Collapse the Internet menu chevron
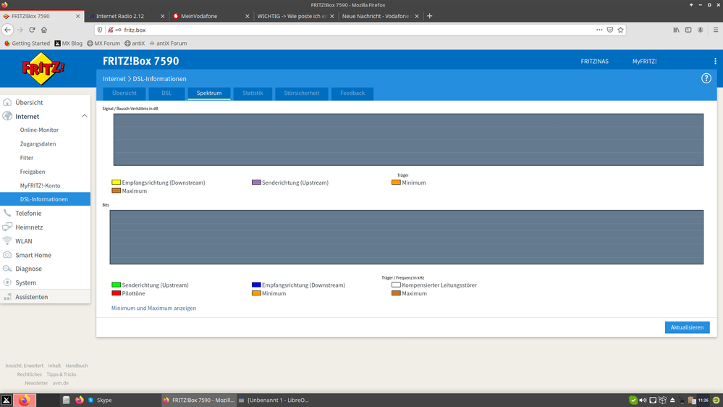The image size is (723, 407). pyautogui.click(x=85, y=117)
